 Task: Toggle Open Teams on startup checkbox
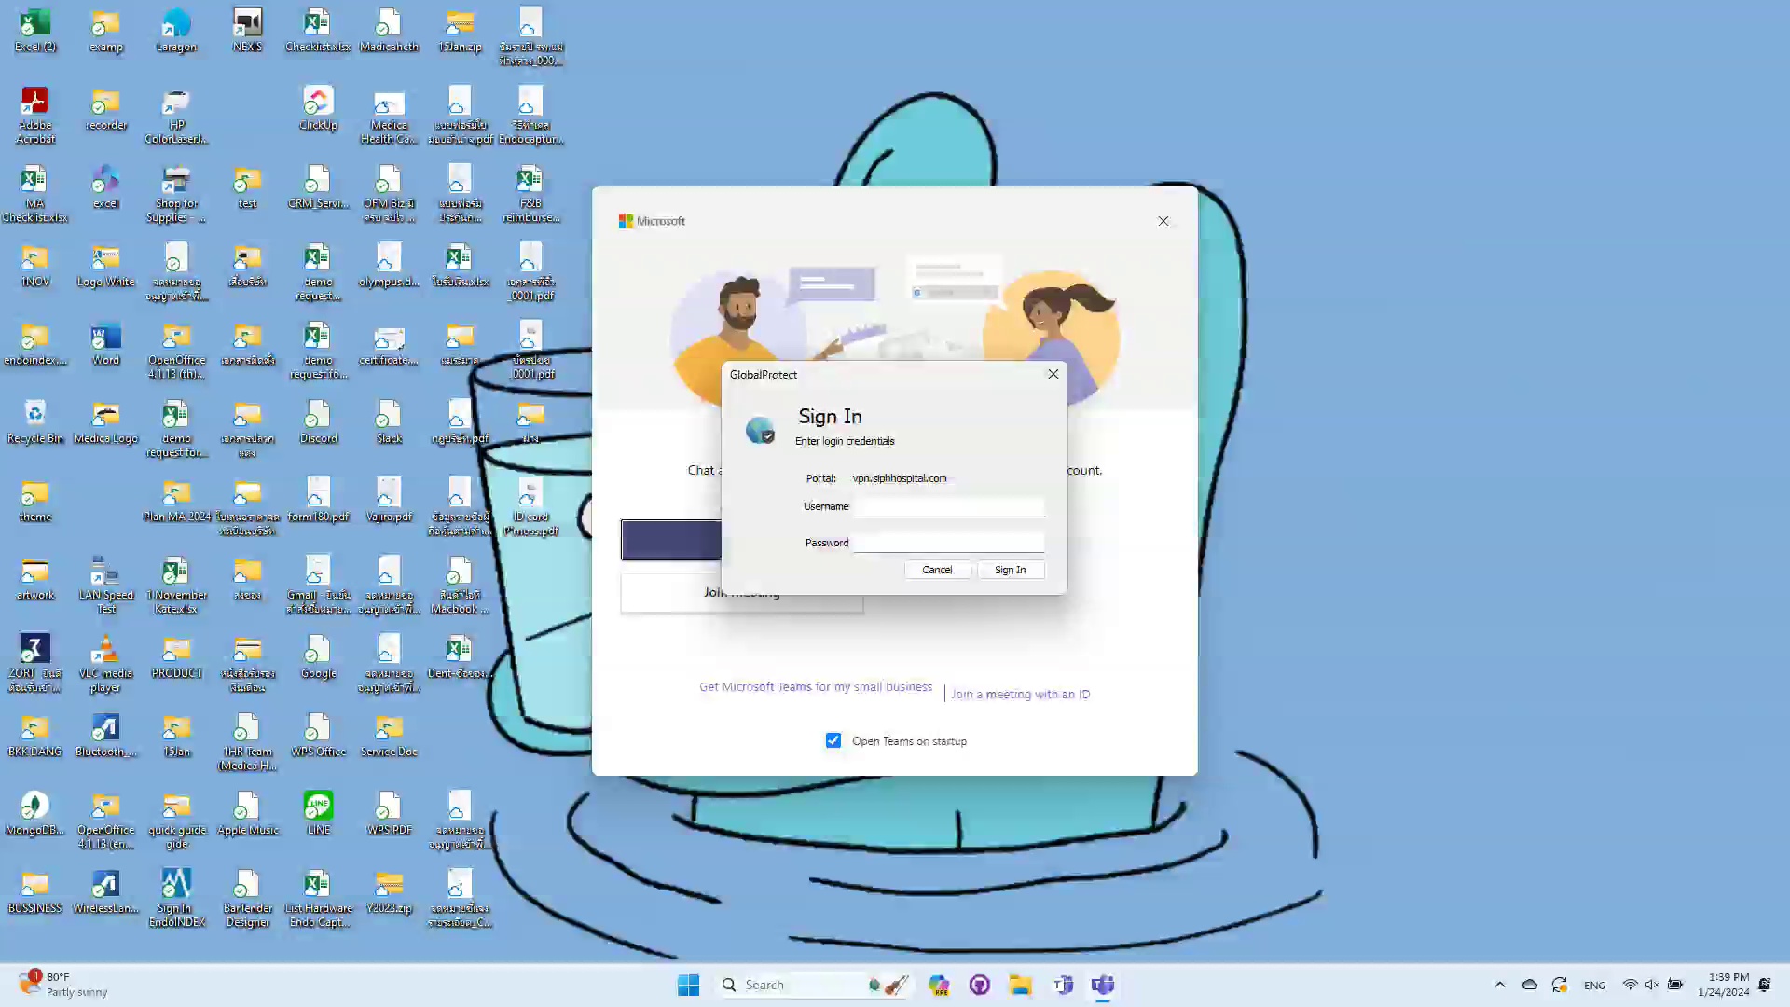pos(833,740)
